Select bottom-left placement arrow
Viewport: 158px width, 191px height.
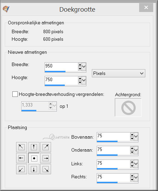tap(22, 169)
